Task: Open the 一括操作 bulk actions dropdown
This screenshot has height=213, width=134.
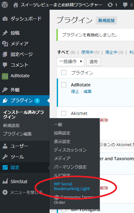Action: (70, 62)
